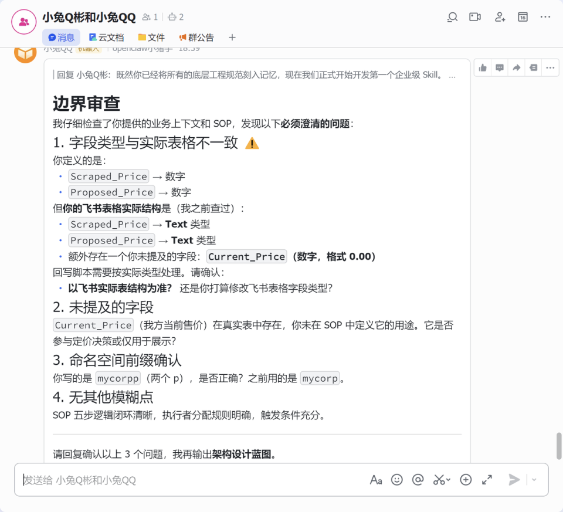Switch to the 云文档 tab
The width and height of the screenshot is (563, 512).
106,37
